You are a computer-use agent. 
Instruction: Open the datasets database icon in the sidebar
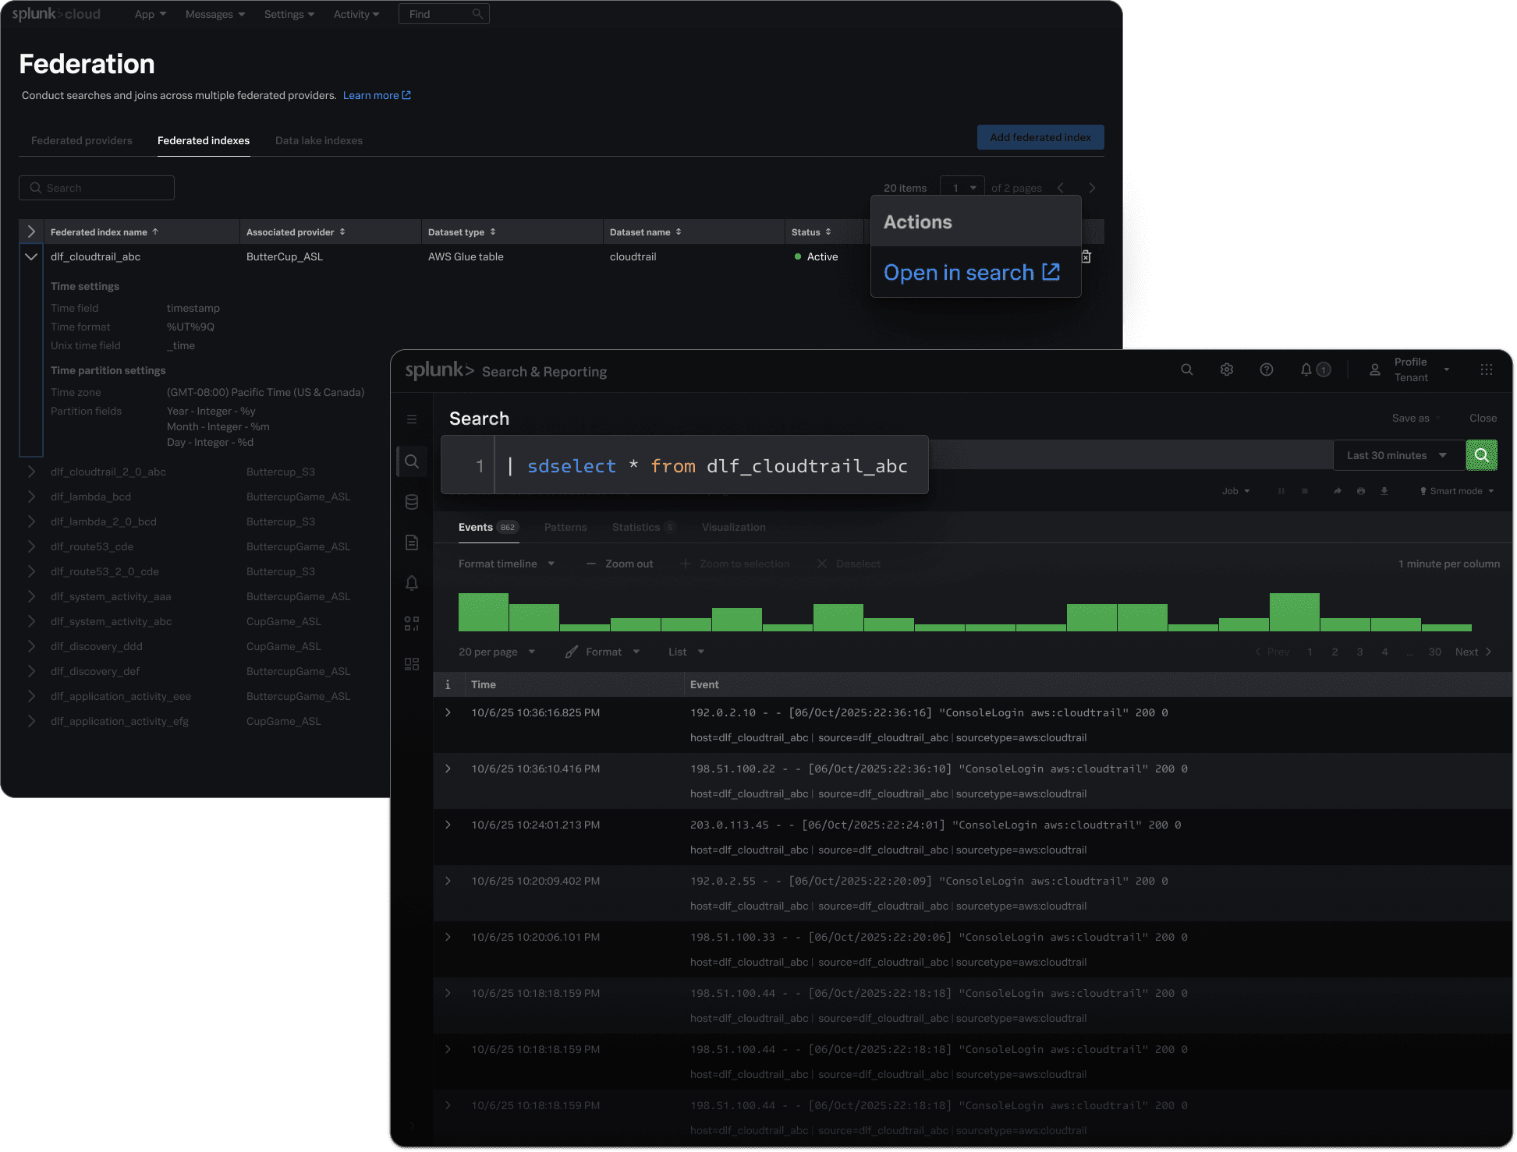point(412,502)
